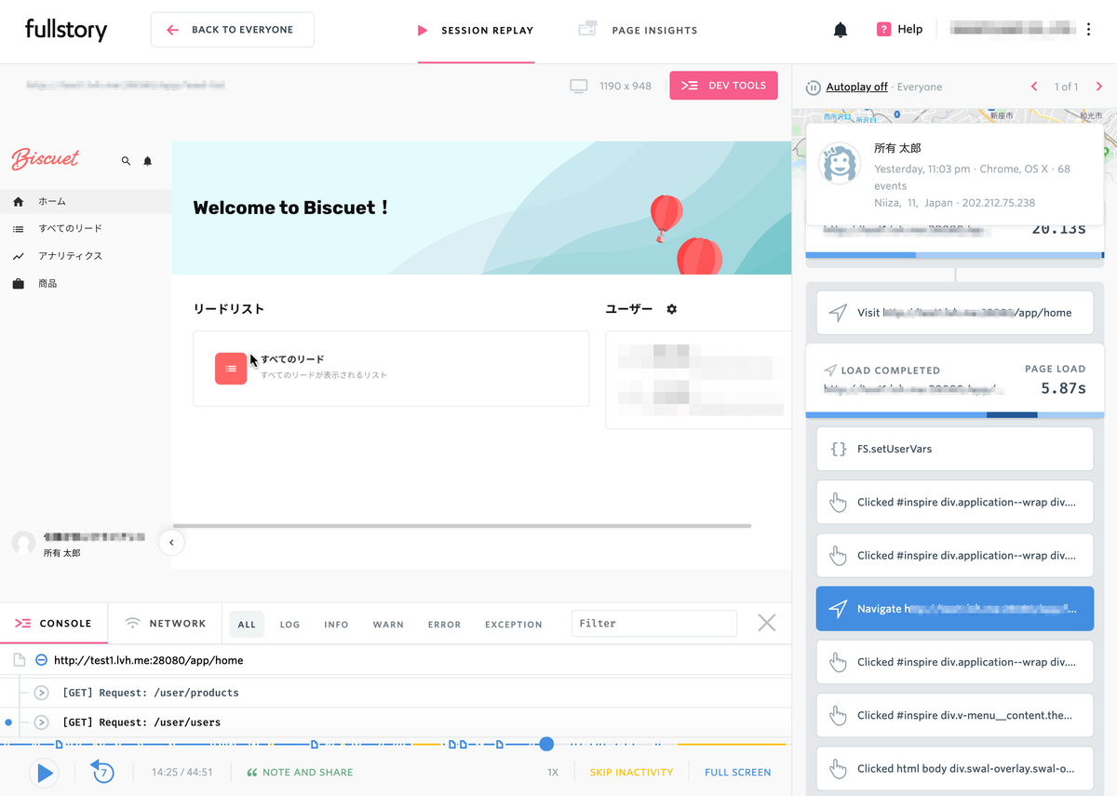Filter console by ERROR

444,625
